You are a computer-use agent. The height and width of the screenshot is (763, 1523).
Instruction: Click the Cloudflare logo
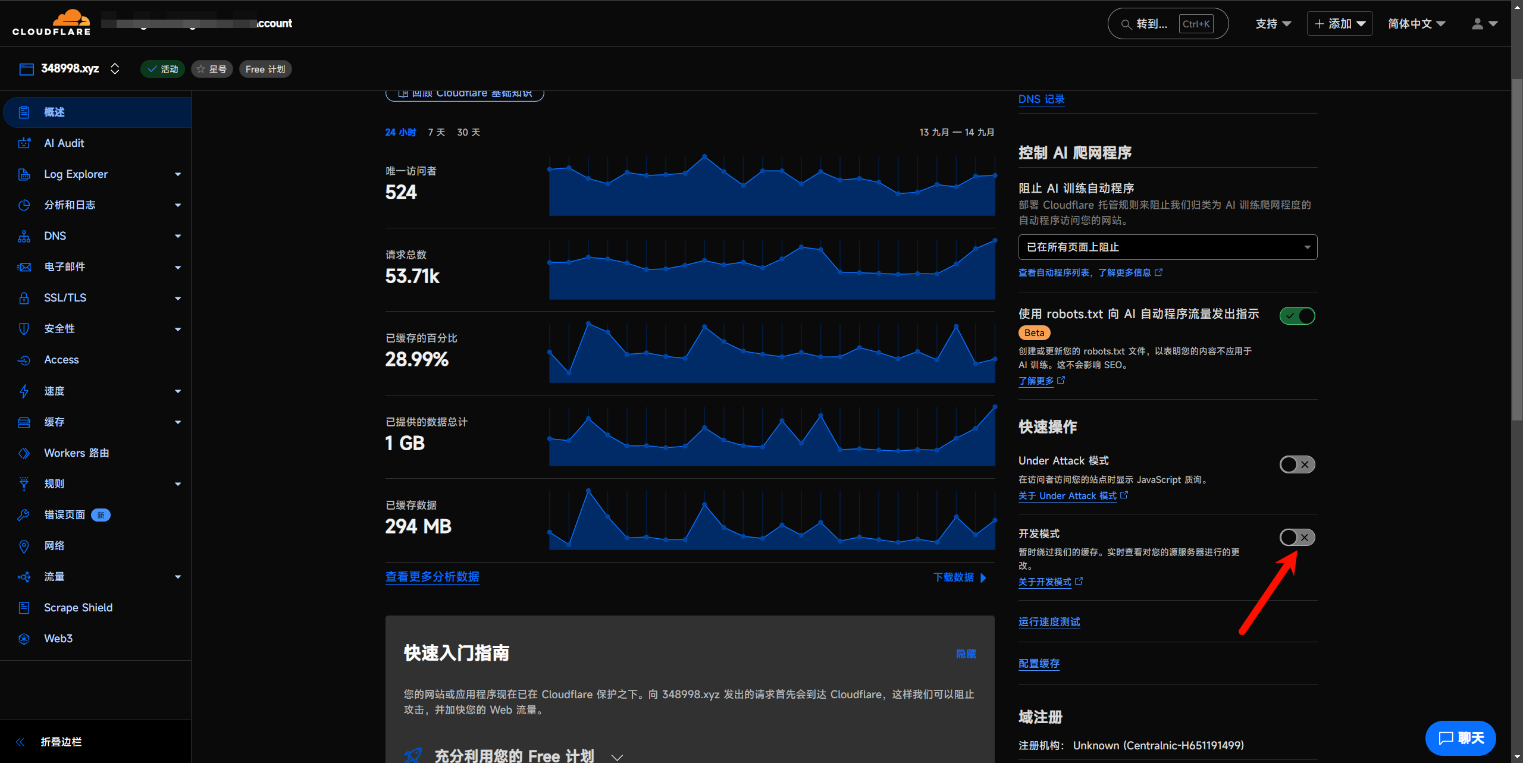(52, 23)
